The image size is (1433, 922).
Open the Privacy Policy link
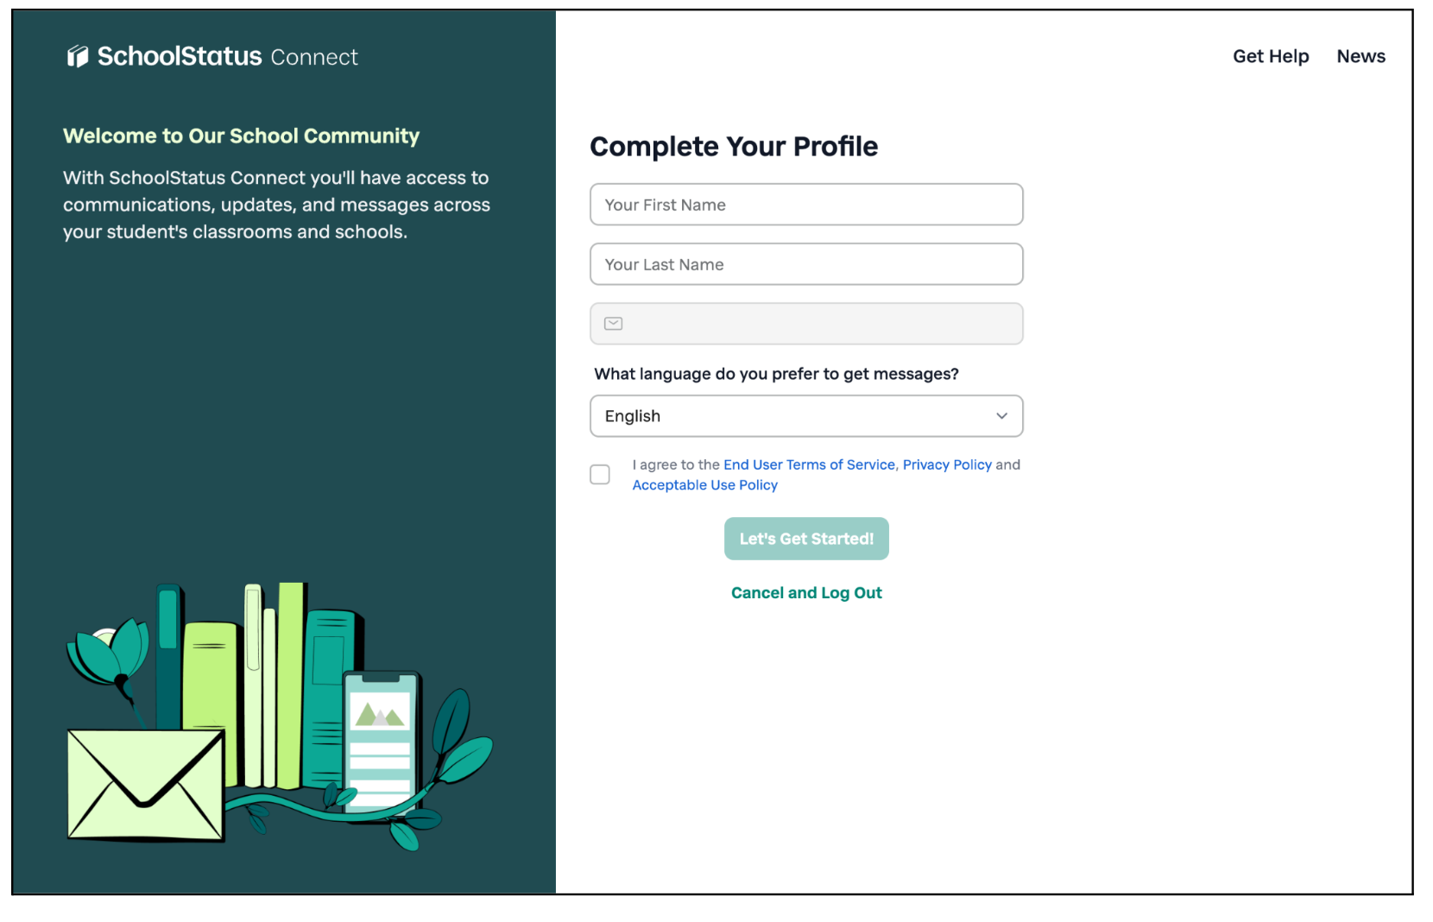947,464
